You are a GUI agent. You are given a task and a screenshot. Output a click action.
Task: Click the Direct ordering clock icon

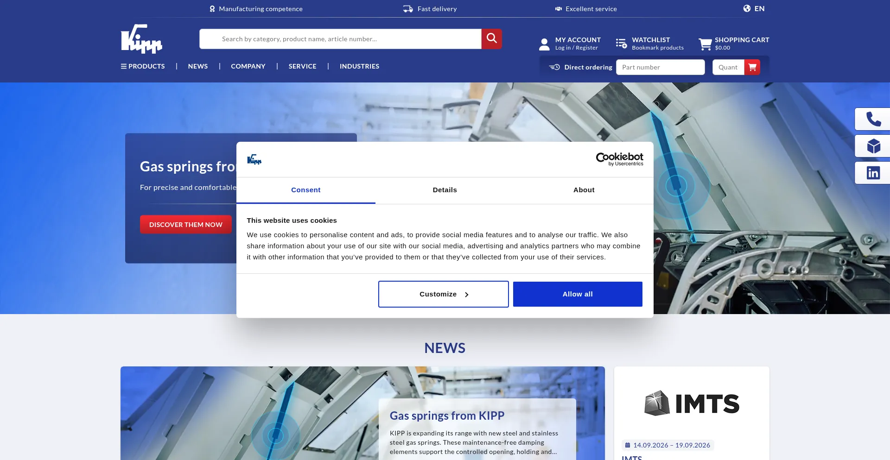click(554, 67)
